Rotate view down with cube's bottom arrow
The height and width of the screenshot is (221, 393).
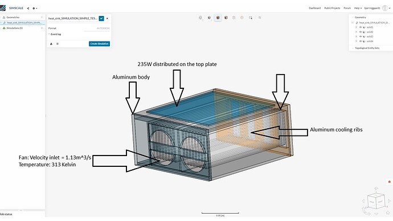pyautogui.click(x=376, y=214)
